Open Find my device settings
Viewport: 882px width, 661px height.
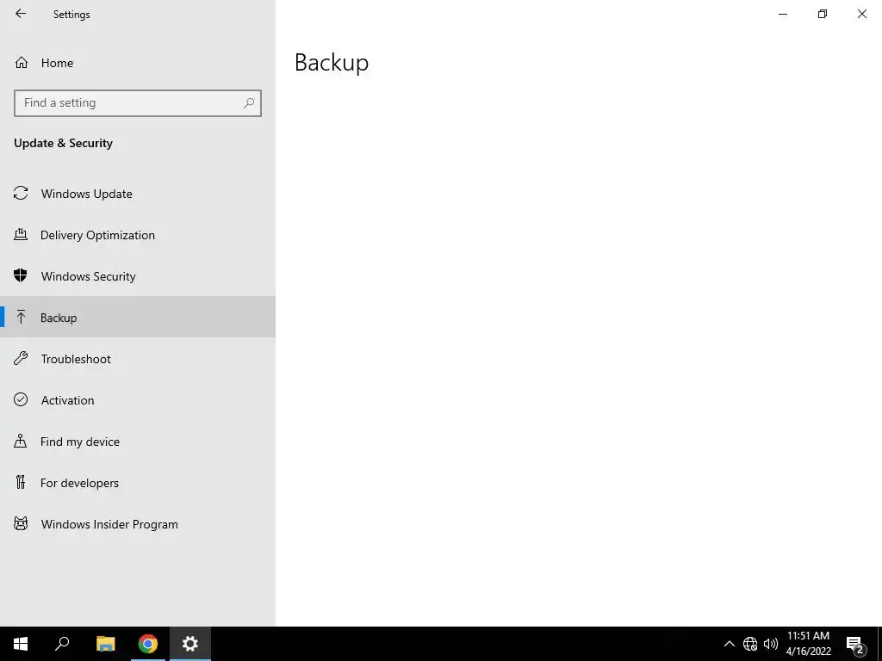click(138, 442)
